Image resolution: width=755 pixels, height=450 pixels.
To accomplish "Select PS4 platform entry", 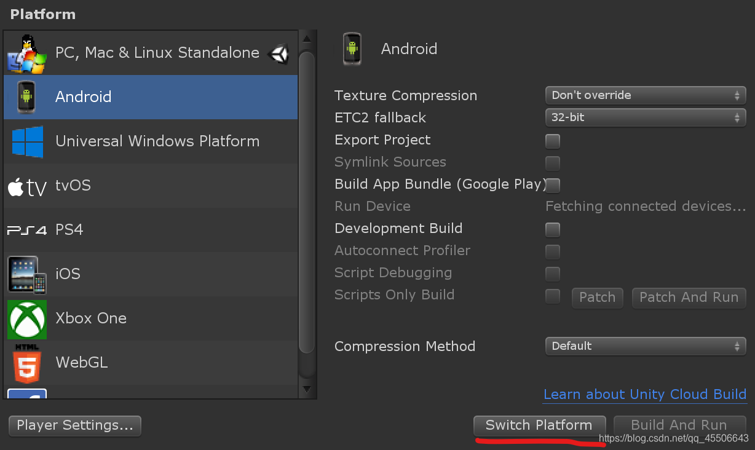I will click(x=151, y=230).
